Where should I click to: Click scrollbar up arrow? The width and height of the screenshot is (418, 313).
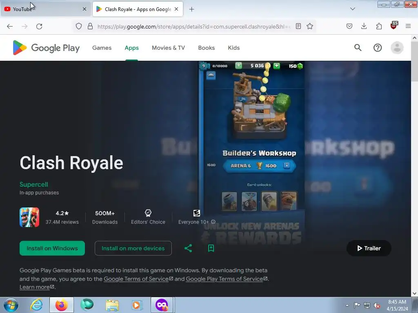point(414,38)
